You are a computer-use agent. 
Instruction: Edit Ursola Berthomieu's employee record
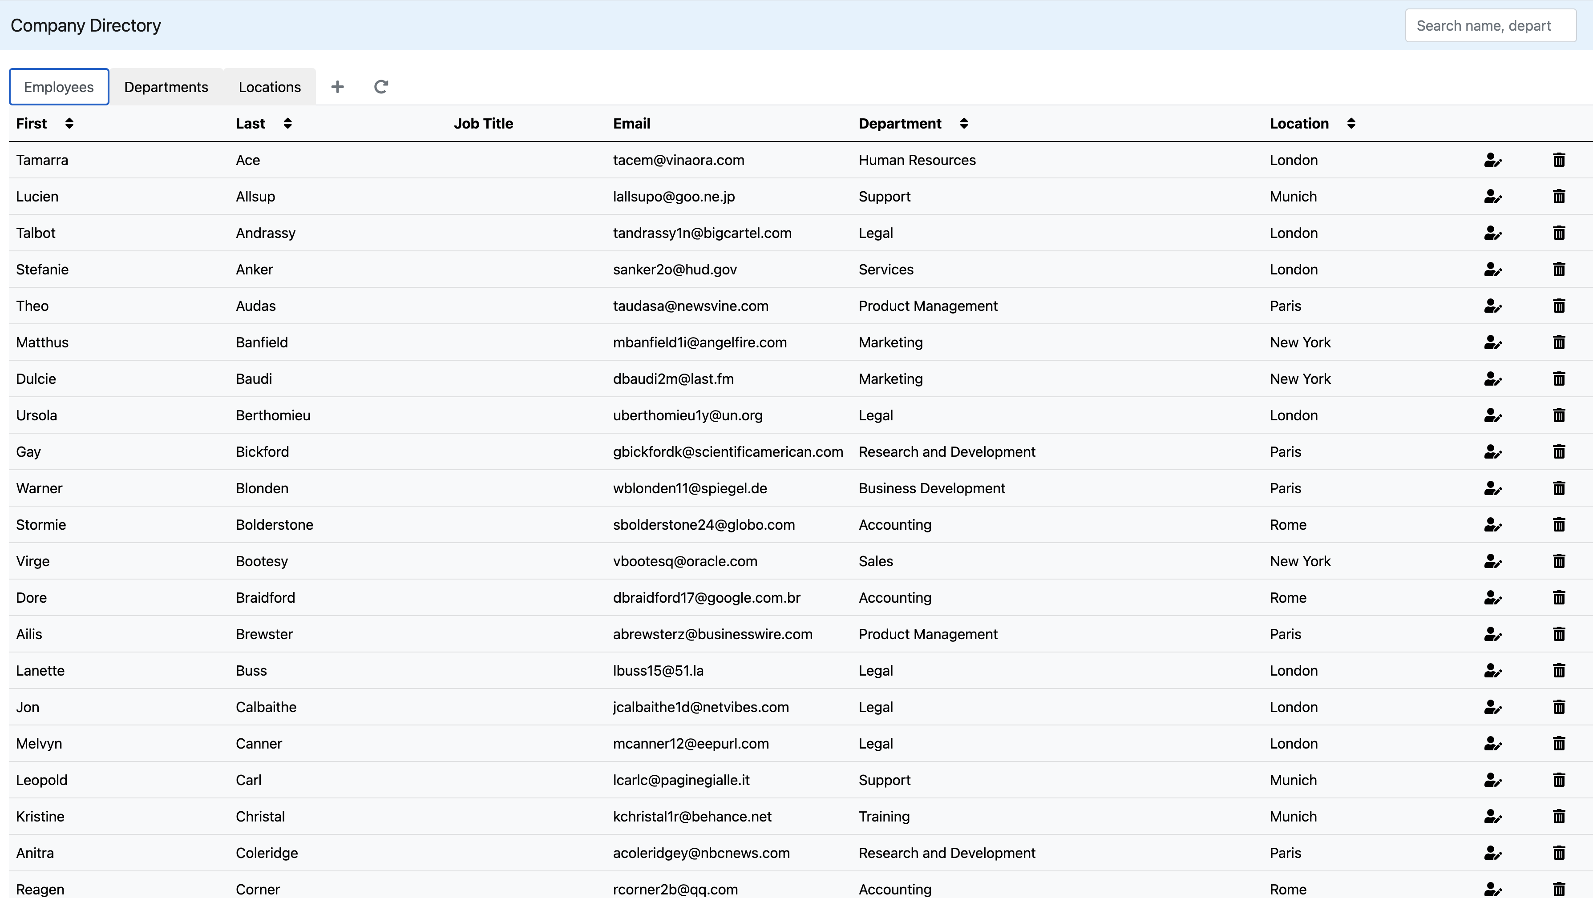[1493, 415]
